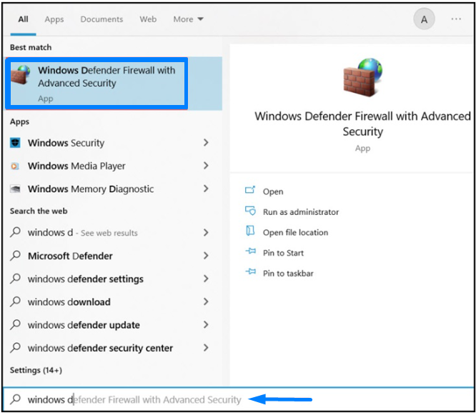Screen dimensions: 476x415
Task: Click the Pin to taskbar icon
Action: (250, 273)
